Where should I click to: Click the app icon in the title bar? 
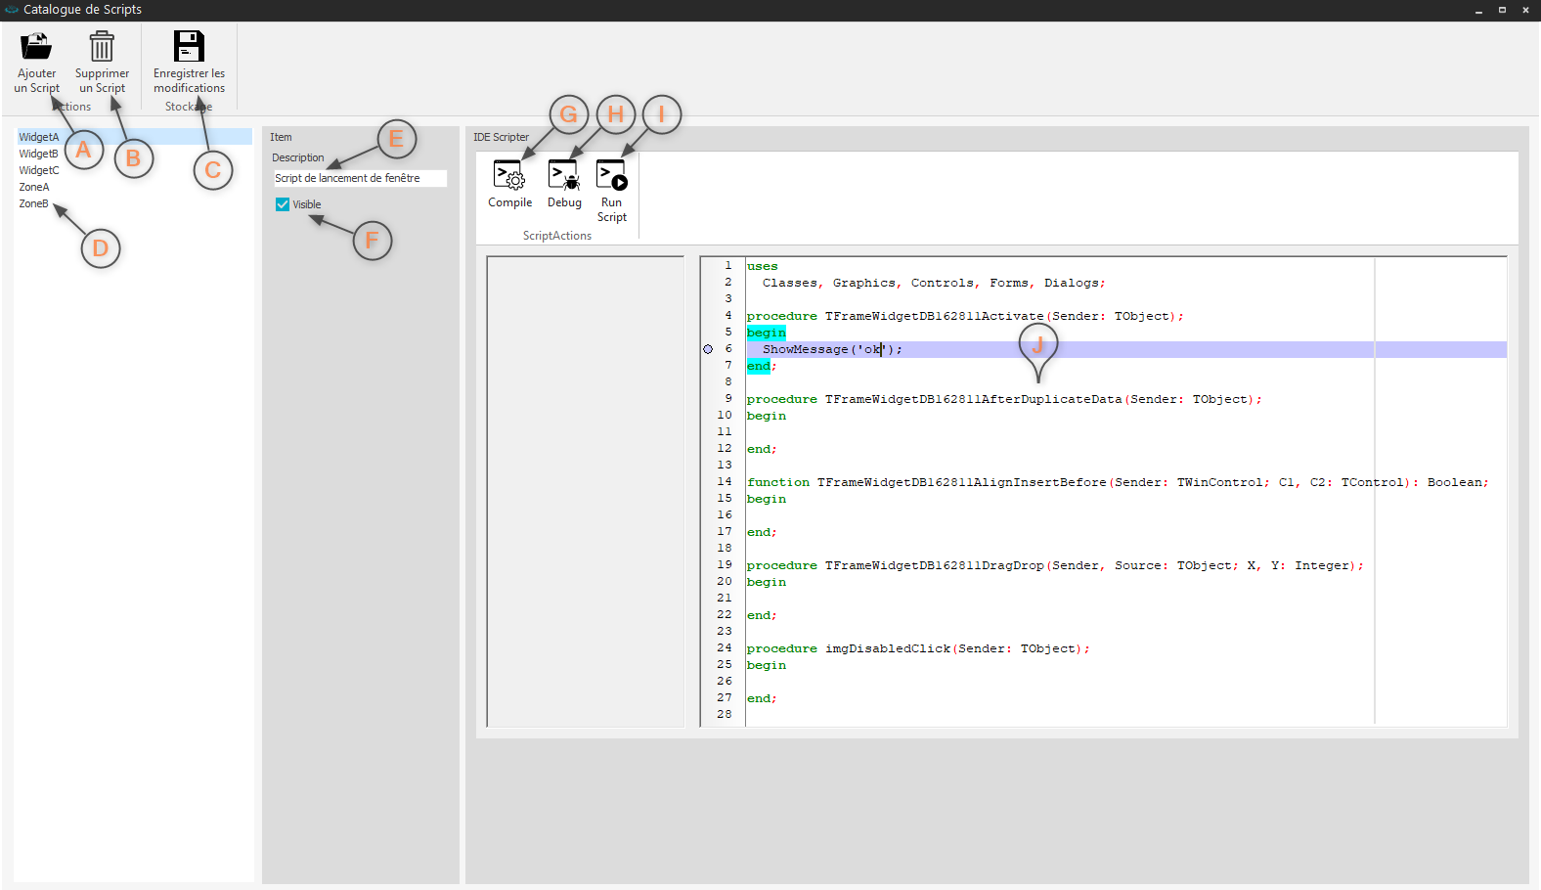[x=12, y=10]
